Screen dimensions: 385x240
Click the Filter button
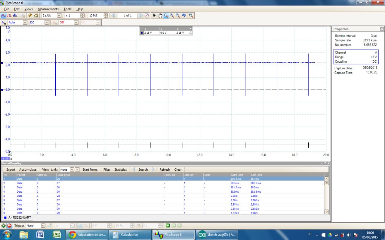[107, 169]
